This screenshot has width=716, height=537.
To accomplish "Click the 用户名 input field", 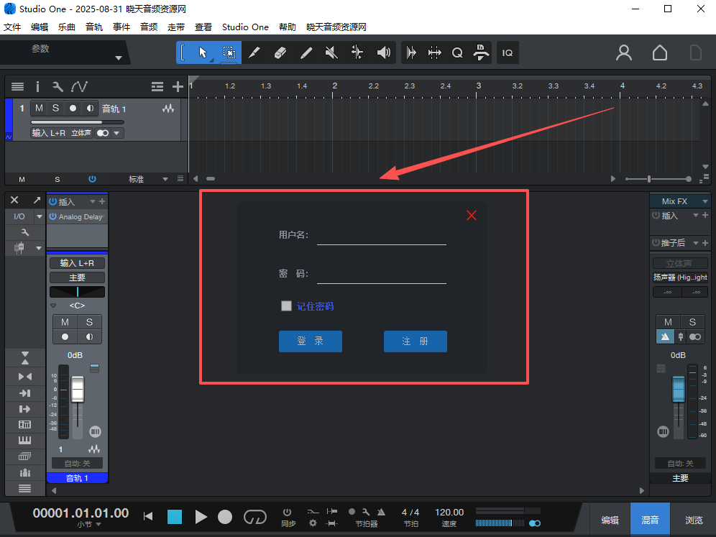I will 381,236.
